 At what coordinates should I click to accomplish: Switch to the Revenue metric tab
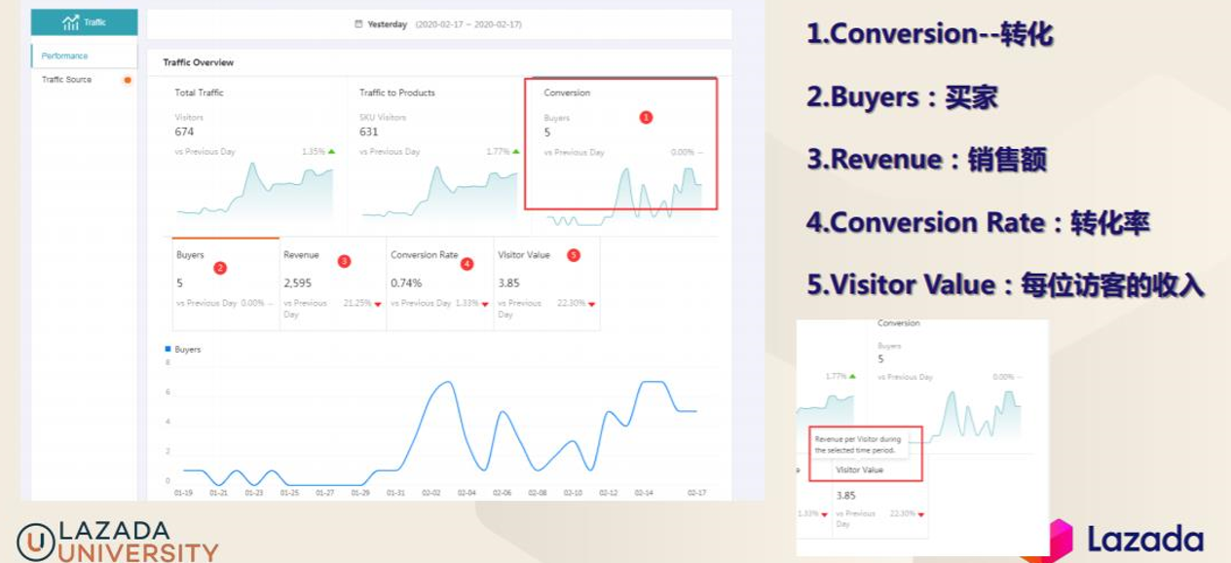(x=333, y=284)
